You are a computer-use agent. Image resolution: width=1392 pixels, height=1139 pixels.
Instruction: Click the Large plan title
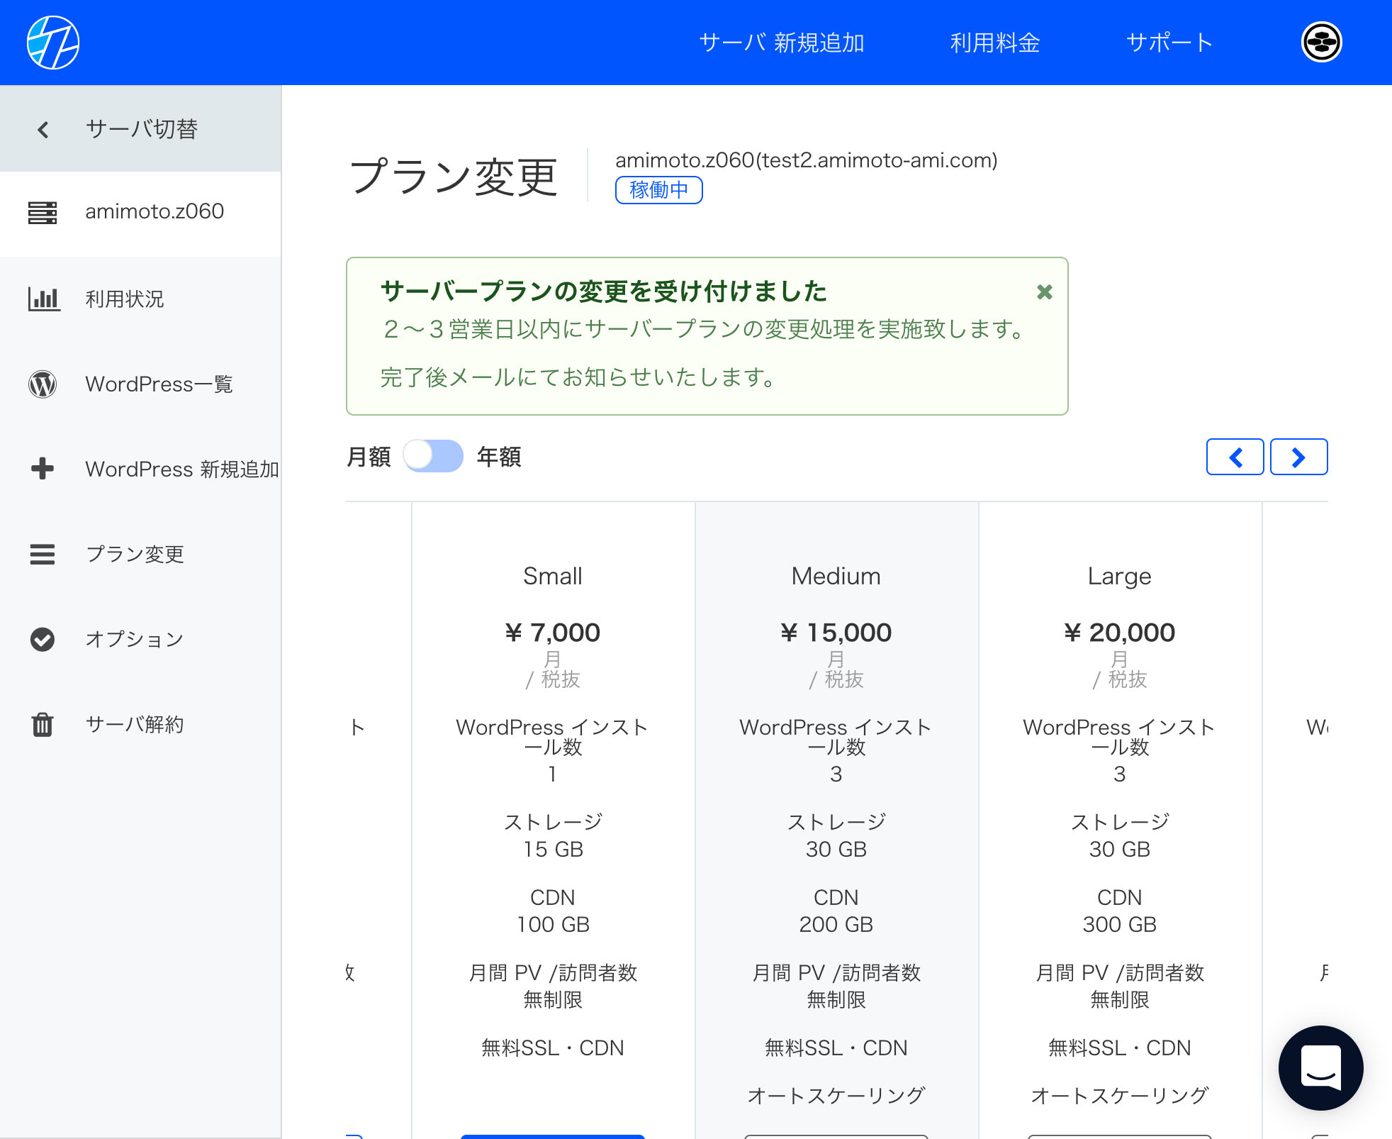tap(1119, 577)
